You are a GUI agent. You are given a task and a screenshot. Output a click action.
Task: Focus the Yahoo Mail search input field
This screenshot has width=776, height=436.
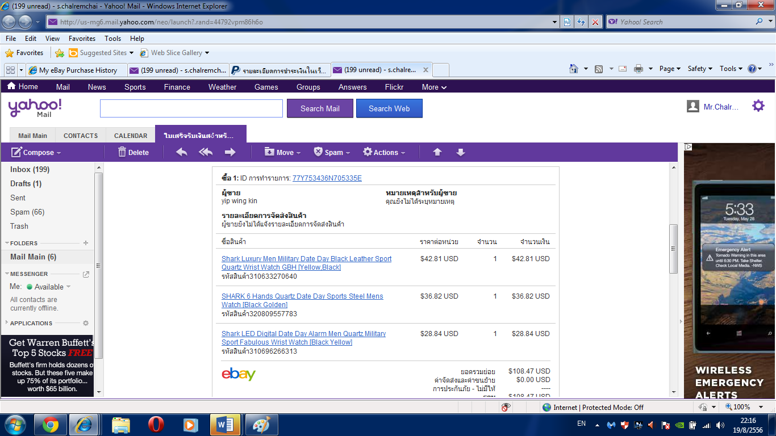(x=191, y=108)
